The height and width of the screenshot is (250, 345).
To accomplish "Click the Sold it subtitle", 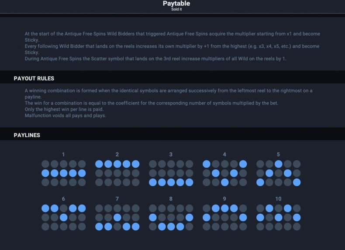I will pyautogui.click(x=176, y=9).
